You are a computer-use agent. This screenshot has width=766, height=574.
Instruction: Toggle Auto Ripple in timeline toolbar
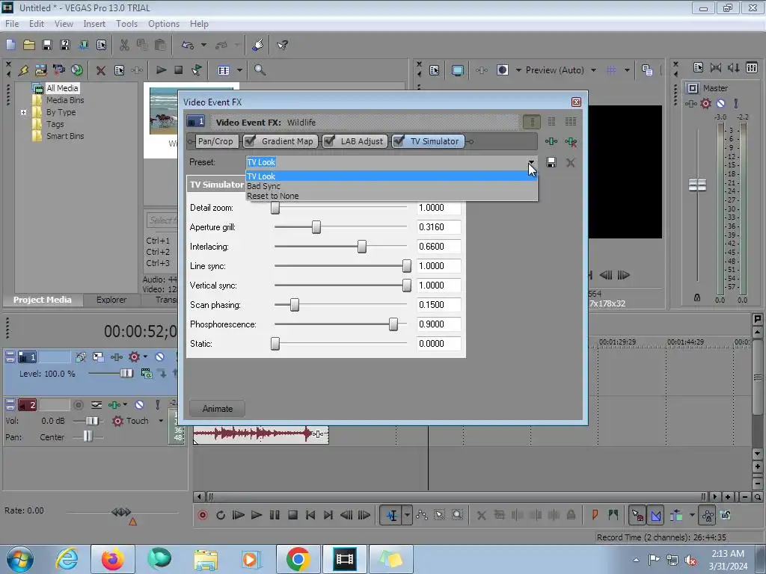(x=676, y=515)
